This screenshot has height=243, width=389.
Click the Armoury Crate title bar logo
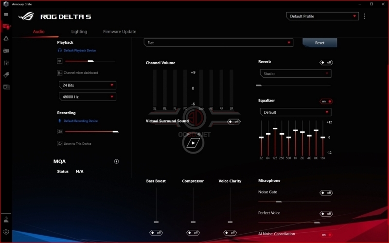tap(6, 4)
